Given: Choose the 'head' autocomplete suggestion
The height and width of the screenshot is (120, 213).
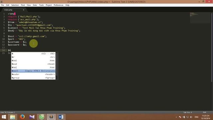Looking at the screenshot, I should 33,64.
